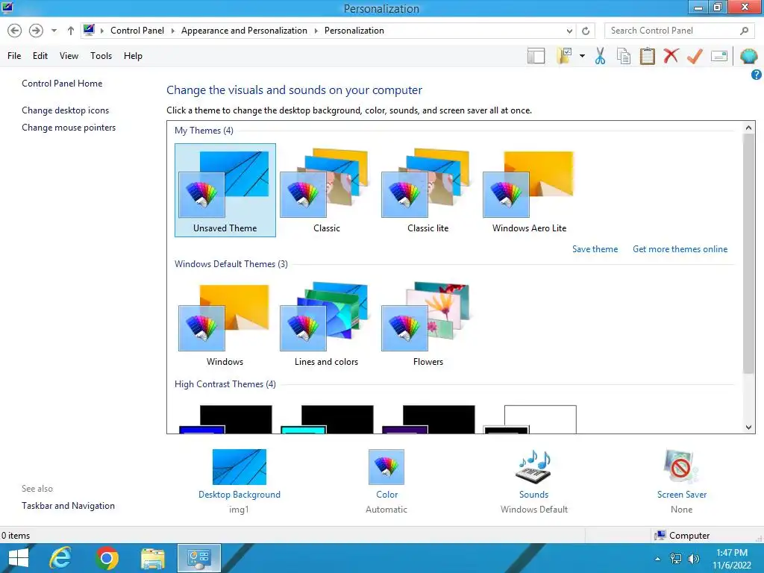Click the Personalization taskbar button
Viewport: 764px width, 573px height.
[198, 558]
